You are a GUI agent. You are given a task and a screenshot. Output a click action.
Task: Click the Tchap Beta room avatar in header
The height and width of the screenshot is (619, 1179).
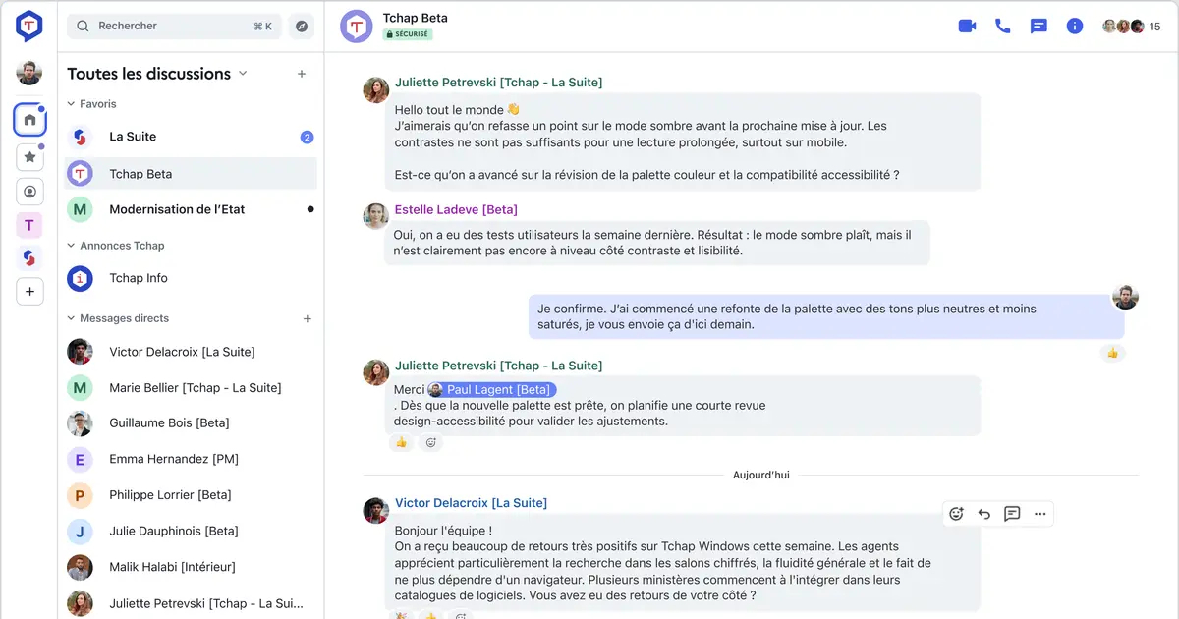pos(356,27)
